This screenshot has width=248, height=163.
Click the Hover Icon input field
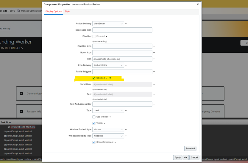coord(122,53)
